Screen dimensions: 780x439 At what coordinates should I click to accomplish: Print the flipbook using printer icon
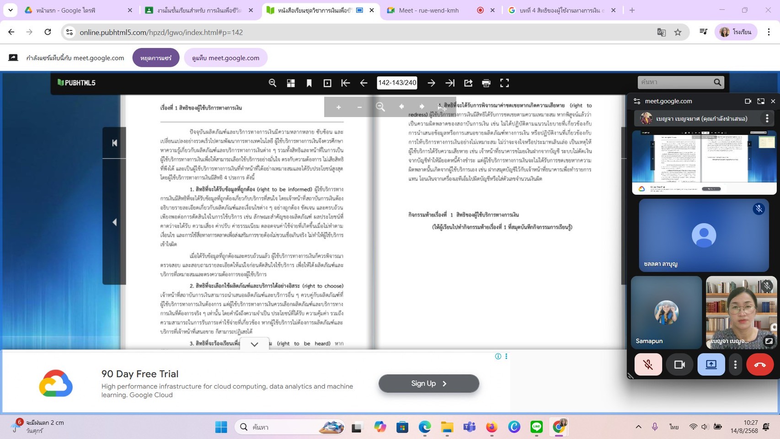(x=486, y=83)
